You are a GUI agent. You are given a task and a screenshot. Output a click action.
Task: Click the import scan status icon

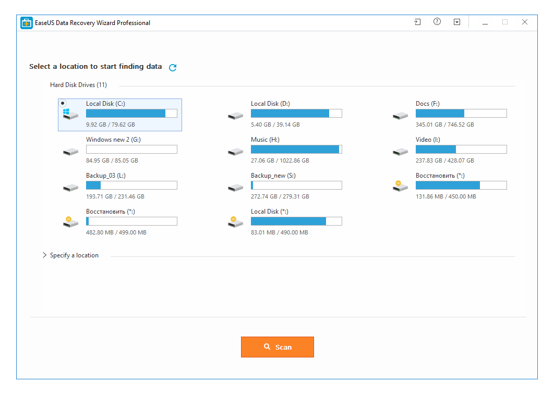tap(417, 22)
